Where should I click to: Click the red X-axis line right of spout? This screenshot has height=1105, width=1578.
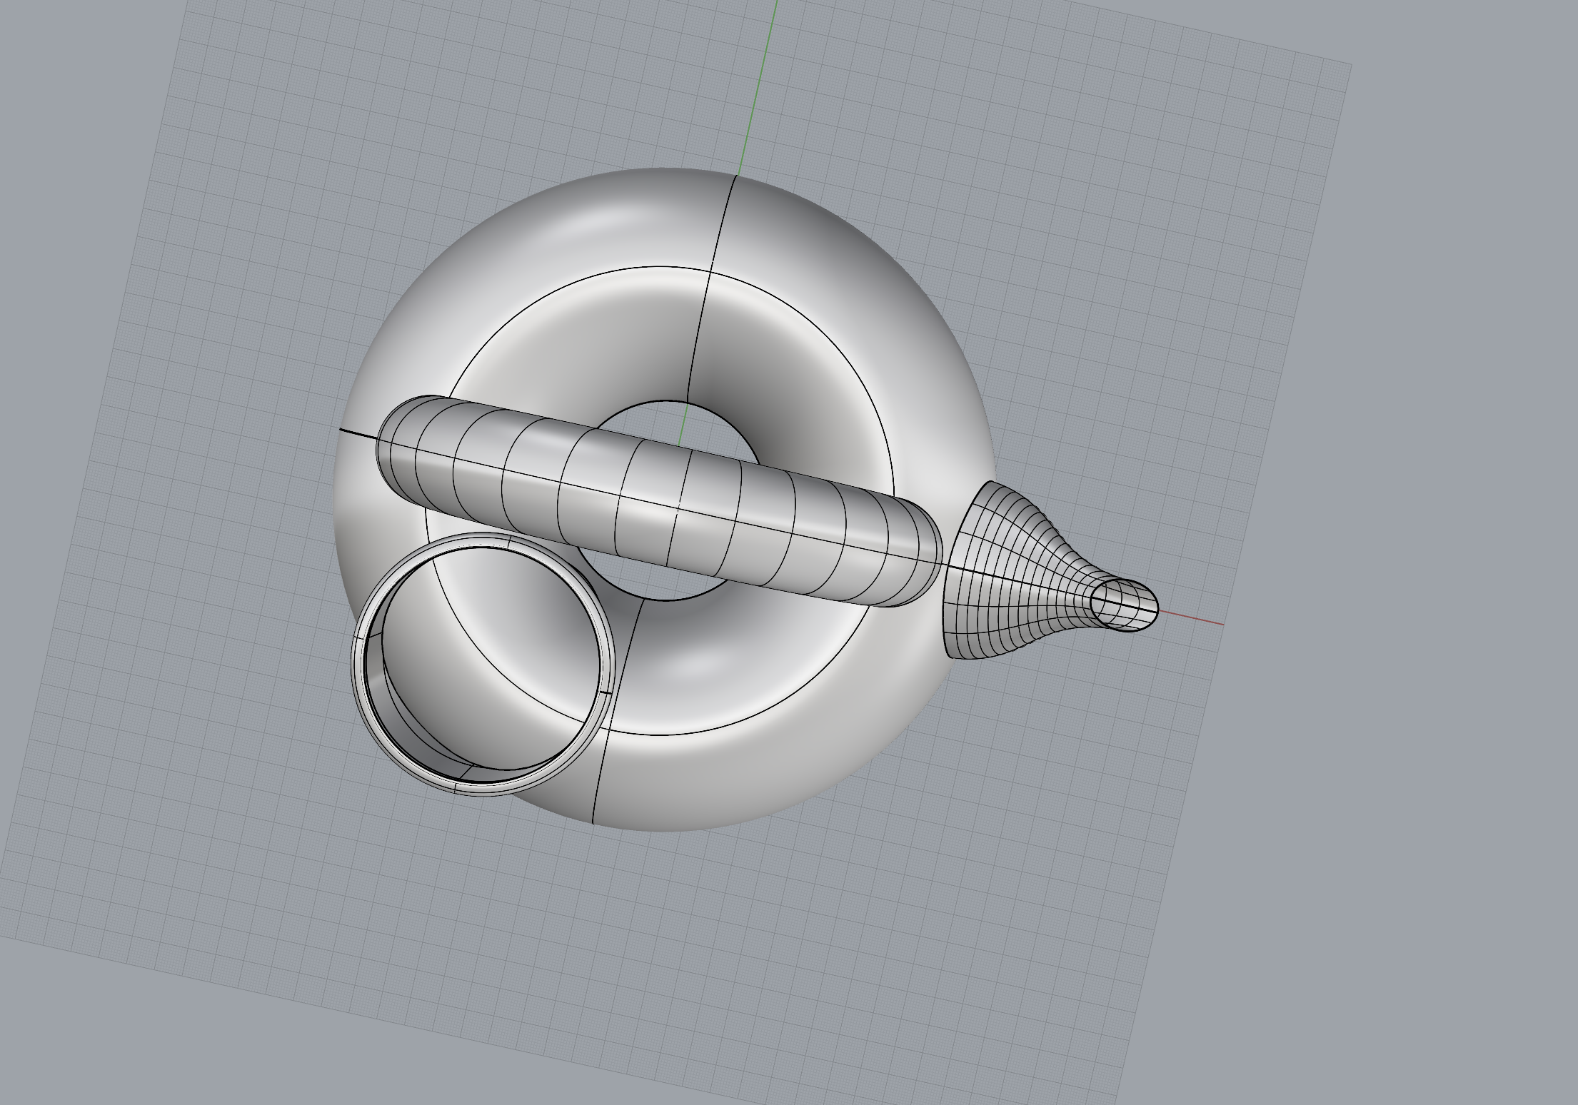point(1192,619)
